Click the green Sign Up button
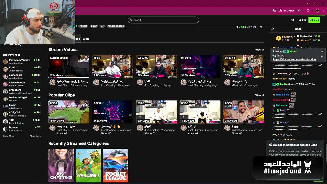The width and height of the screenshot is (327, 184). [x=314, y=20]
